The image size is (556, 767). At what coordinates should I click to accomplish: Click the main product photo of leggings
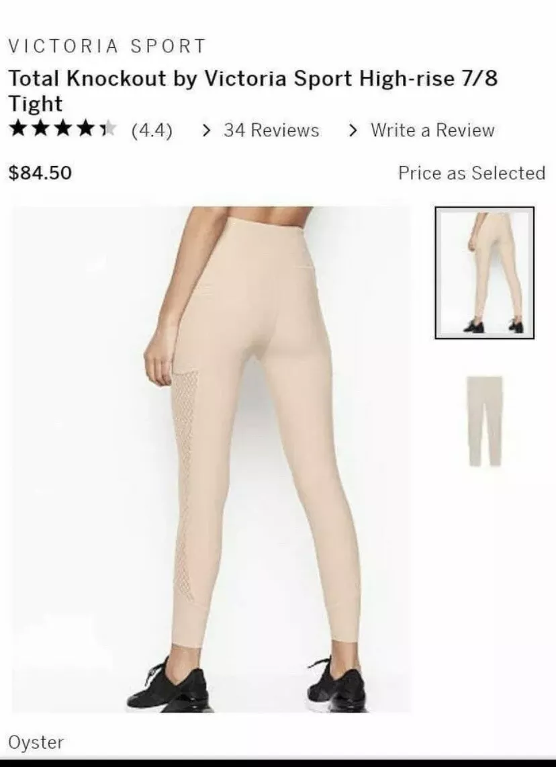click(x=212, y=459)
